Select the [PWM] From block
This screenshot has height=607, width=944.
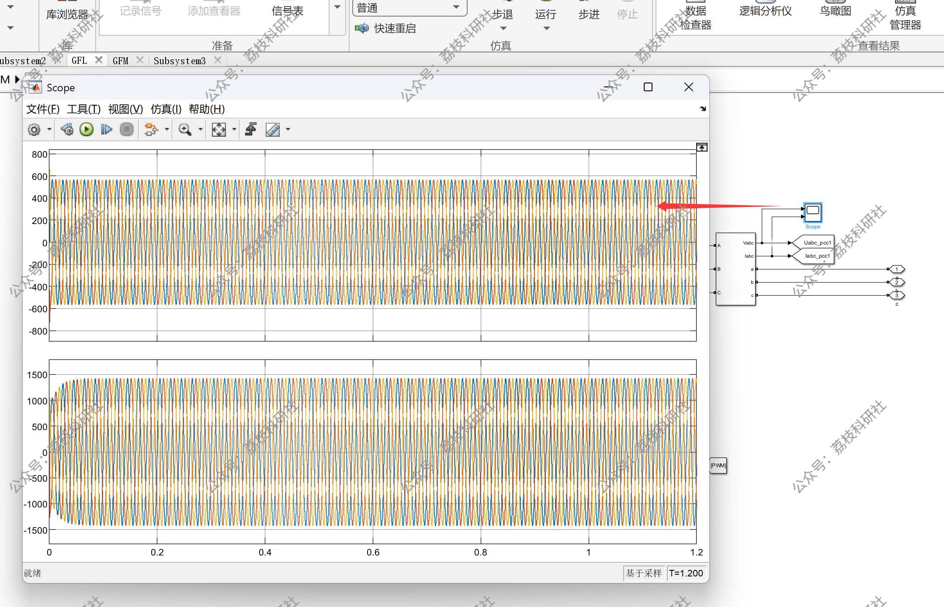718,466
